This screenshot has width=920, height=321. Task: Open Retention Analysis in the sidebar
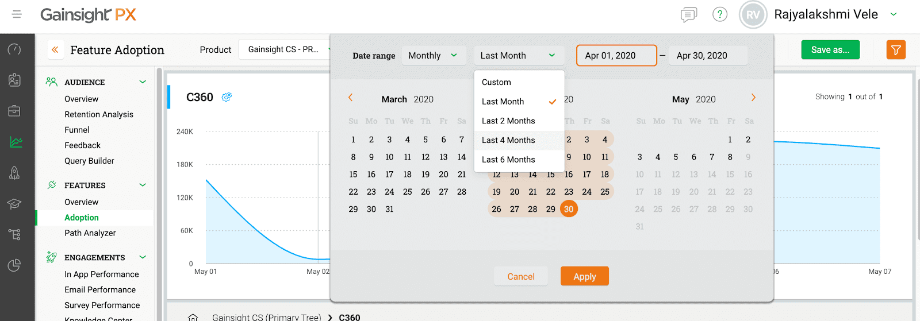click(x=99, y=114)
